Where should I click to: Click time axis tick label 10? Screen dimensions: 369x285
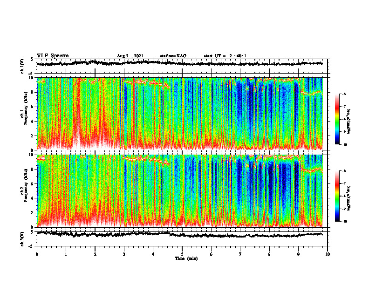[328, 254]
